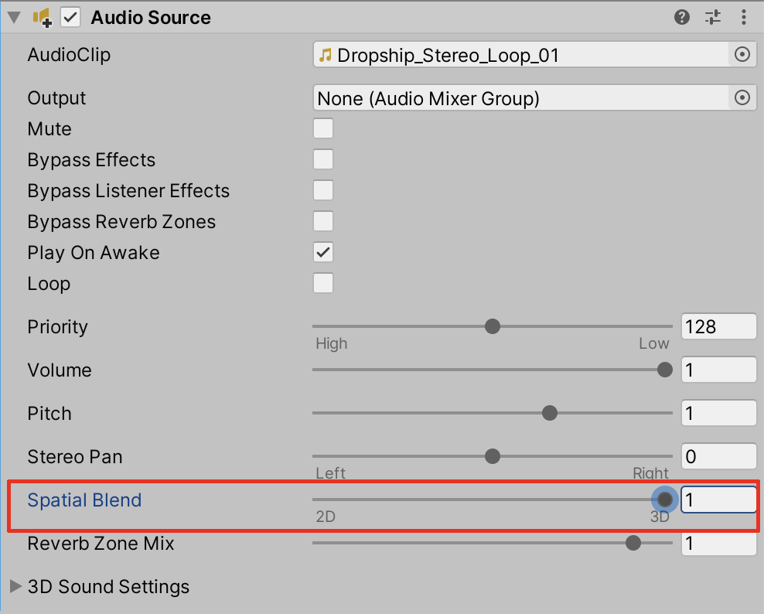
Task: Click the Stereo Pan value field
Action: pos(718,456)
